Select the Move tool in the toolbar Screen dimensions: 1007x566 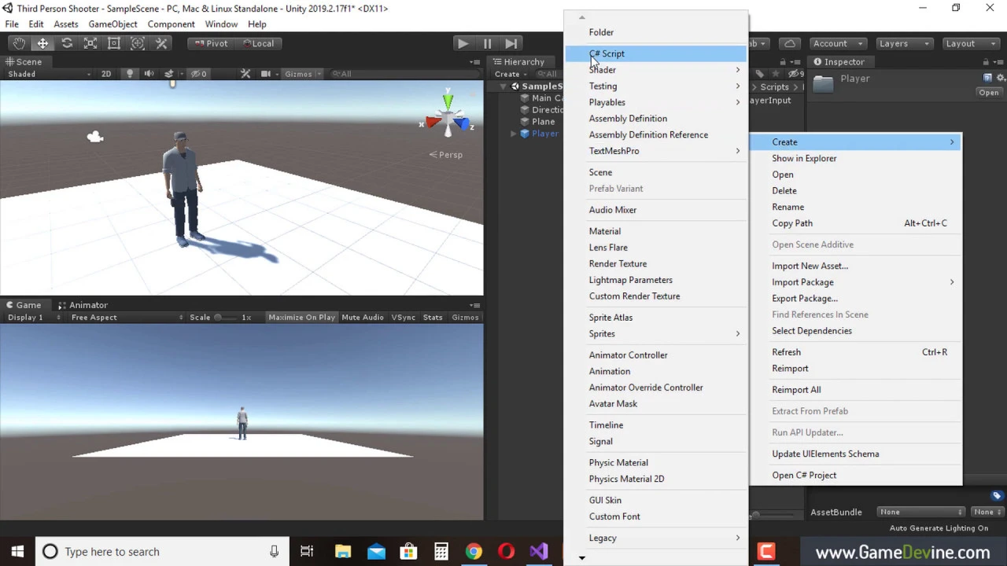pos(42,43)
